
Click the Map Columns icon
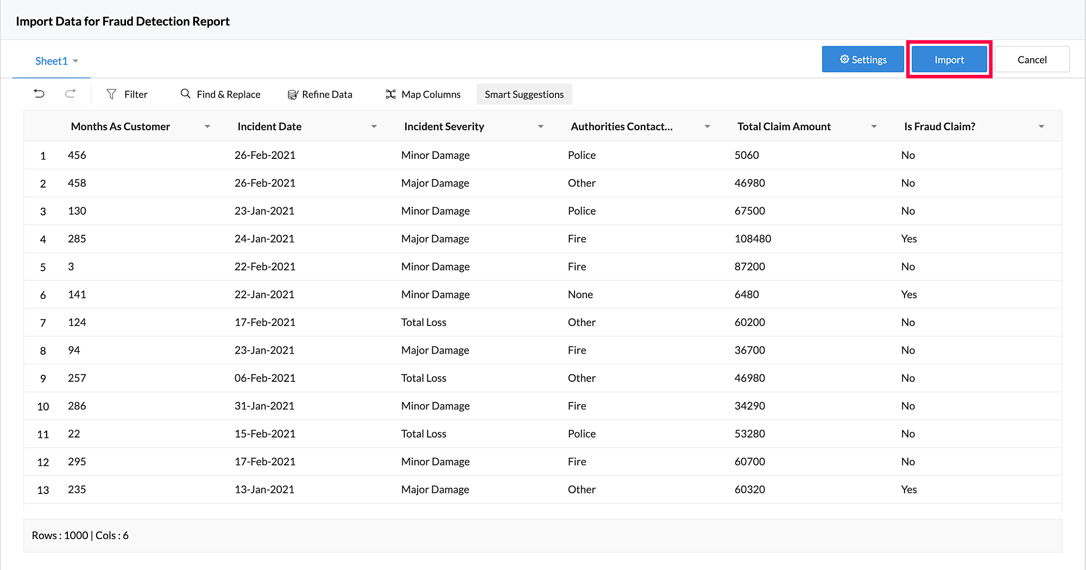click(x=390, y=94)
